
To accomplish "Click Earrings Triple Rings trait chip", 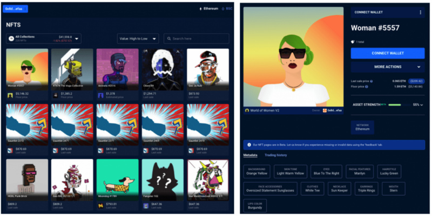I will click(x=367, y=189).
